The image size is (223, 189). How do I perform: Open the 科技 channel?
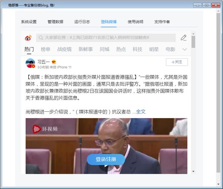coord(138,49)
